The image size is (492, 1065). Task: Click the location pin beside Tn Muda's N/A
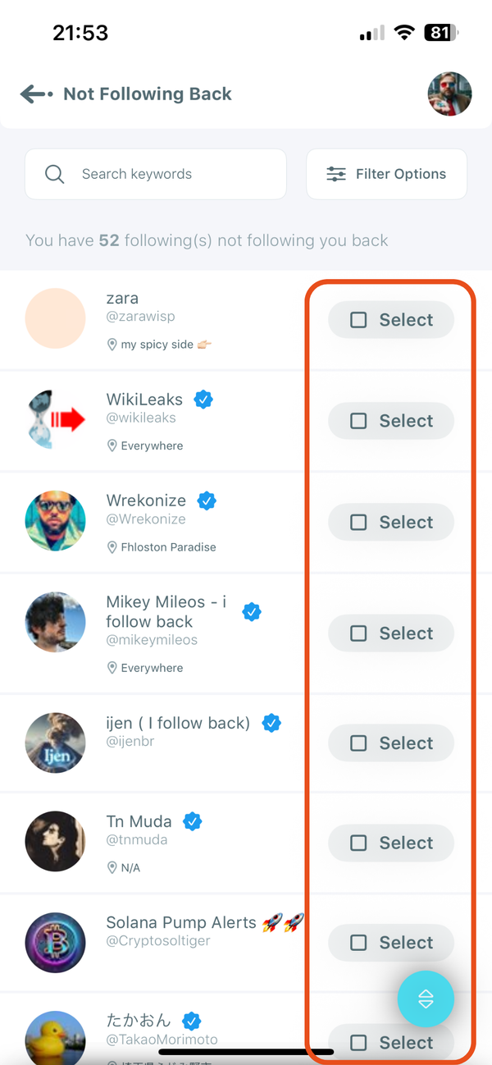coord(112,867)
